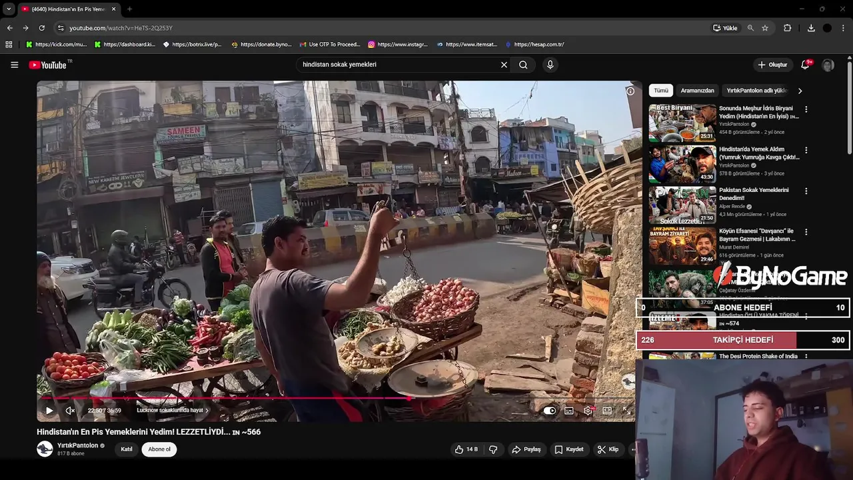The width and height of the screenshot is (853, 480).
Task: Open the YırtıkPantolon channel avatar
Action: [45, 449]
